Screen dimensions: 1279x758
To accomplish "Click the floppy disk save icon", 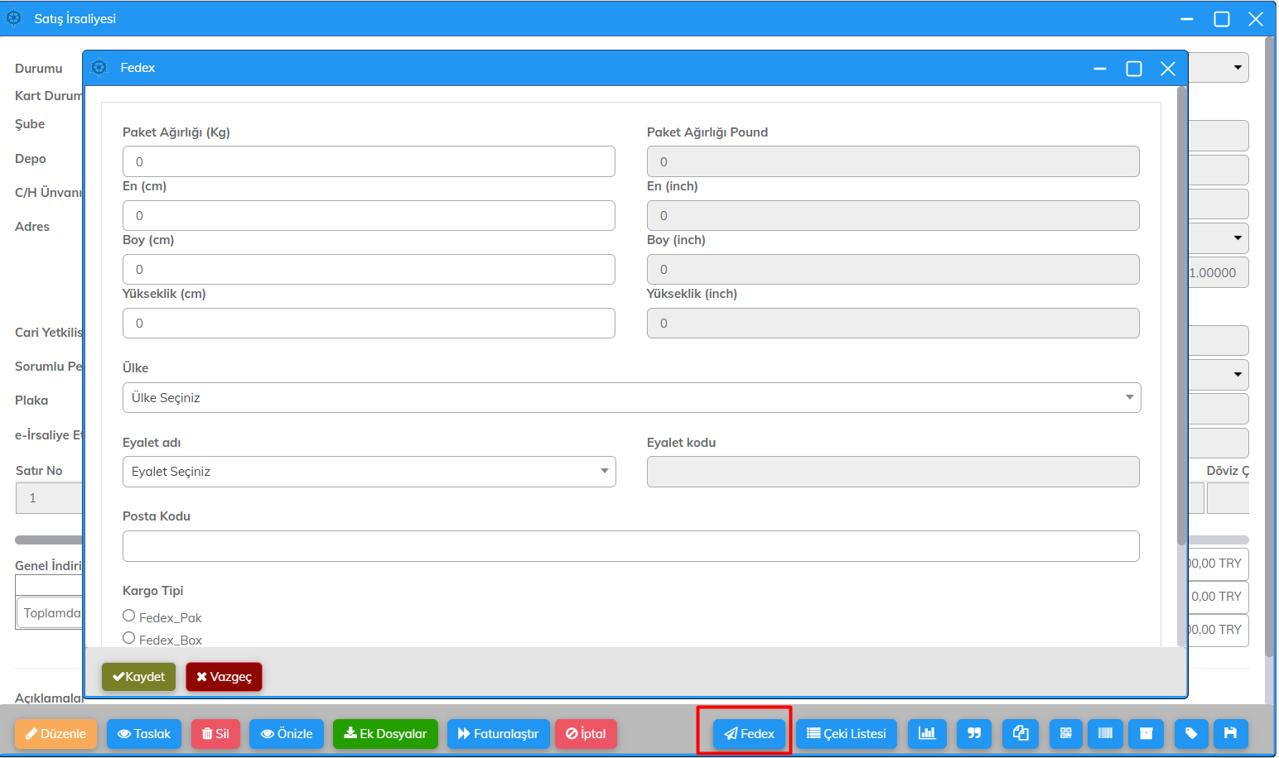I will coord(1231,734).
